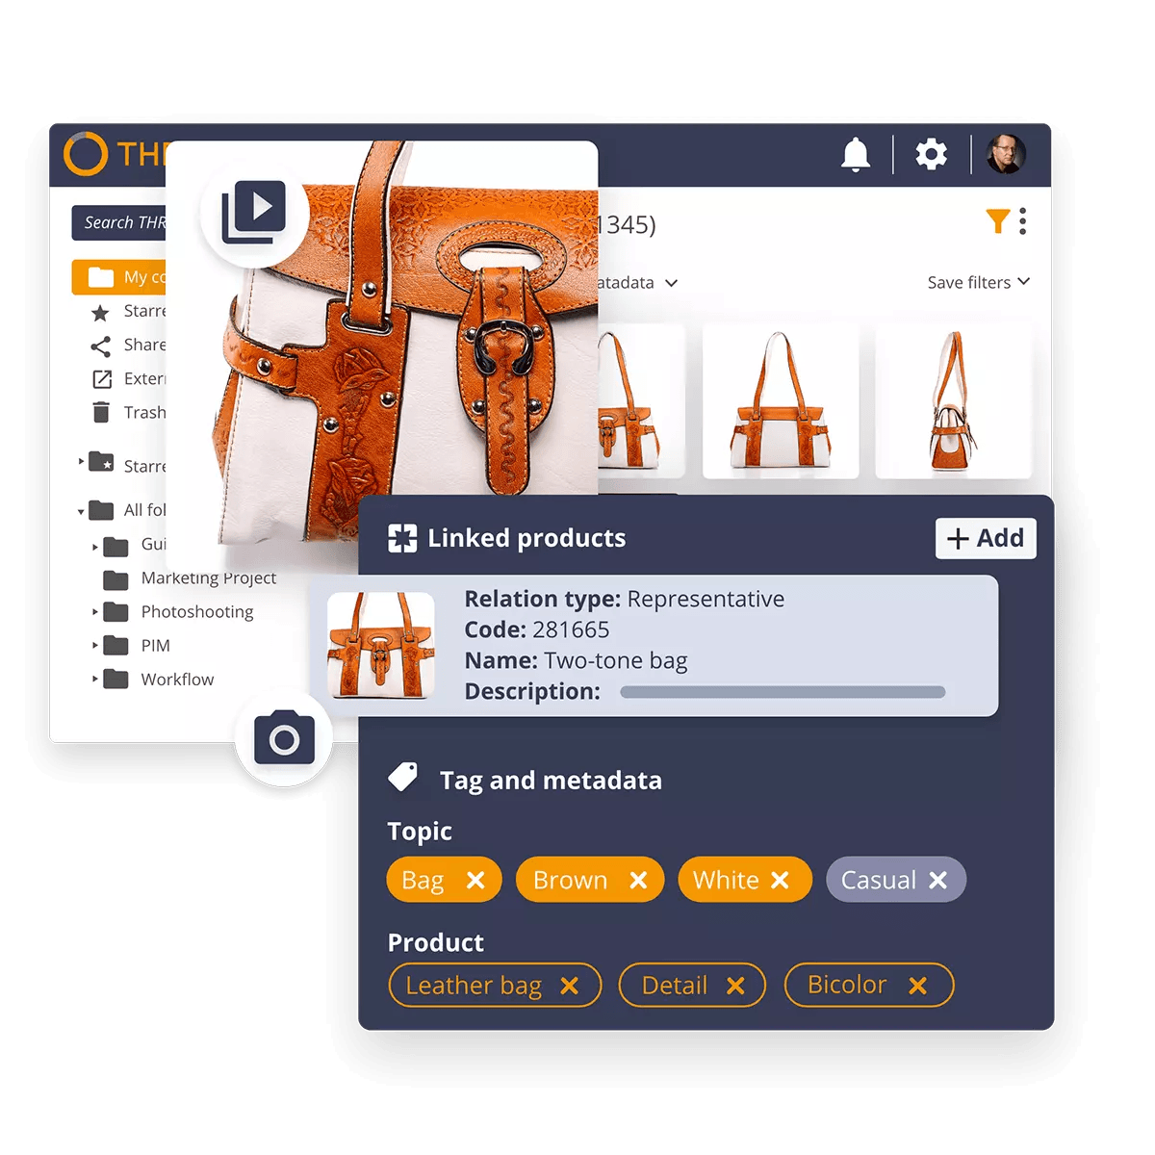Viewport: 1155px width, 1155px height.
Task: Open the settings gear
Action: pos(931,155)
